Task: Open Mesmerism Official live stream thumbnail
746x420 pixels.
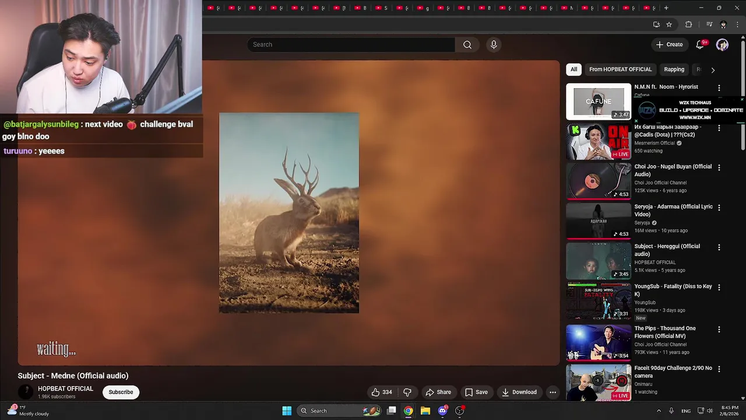Action: 599,141
